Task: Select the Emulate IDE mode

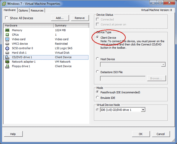Action: (98, 97)
